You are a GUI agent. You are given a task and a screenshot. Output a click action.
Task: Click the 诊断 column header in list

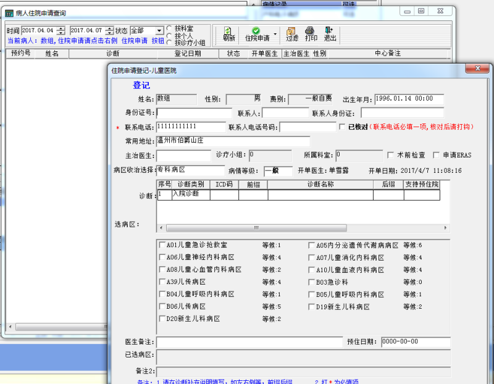pos(113,54)
